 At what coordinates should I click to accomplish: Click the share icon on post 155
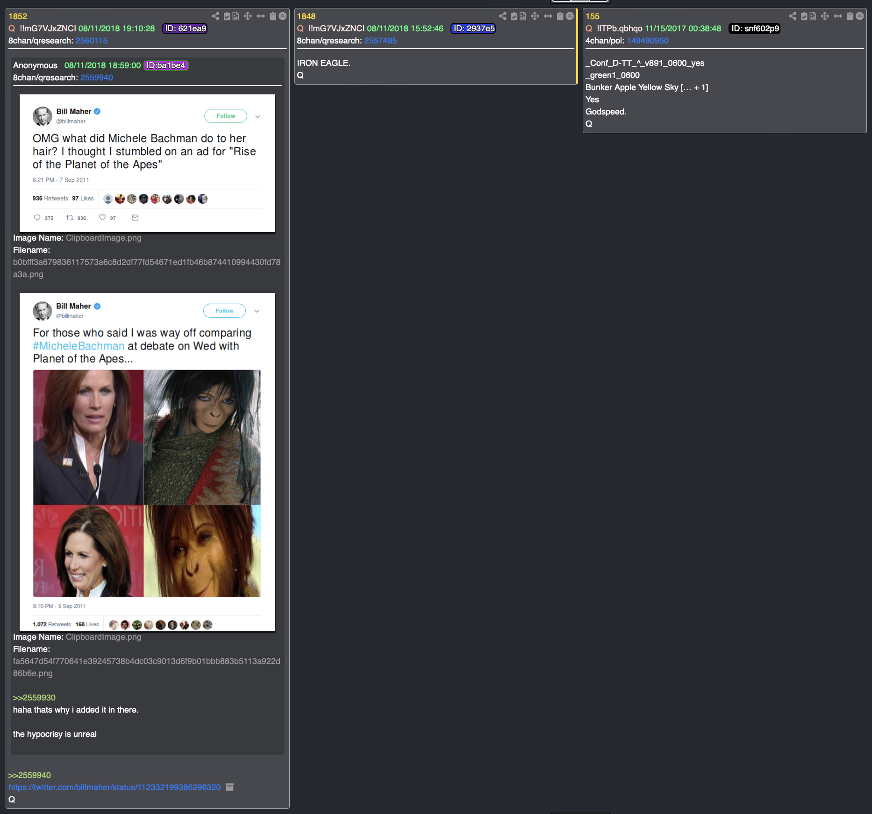tap(793, 16)
